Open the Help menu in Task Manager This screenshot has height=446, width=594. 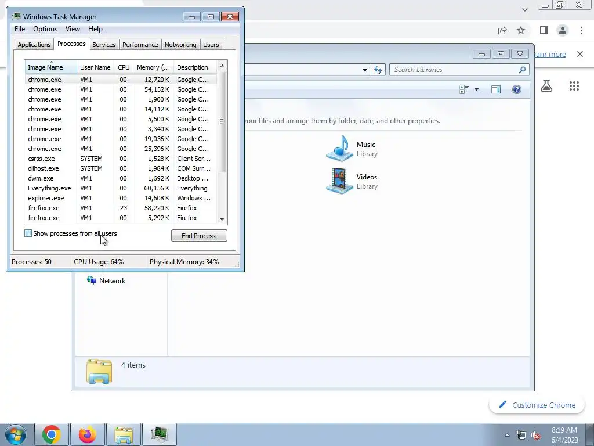[x=95, y=29]
